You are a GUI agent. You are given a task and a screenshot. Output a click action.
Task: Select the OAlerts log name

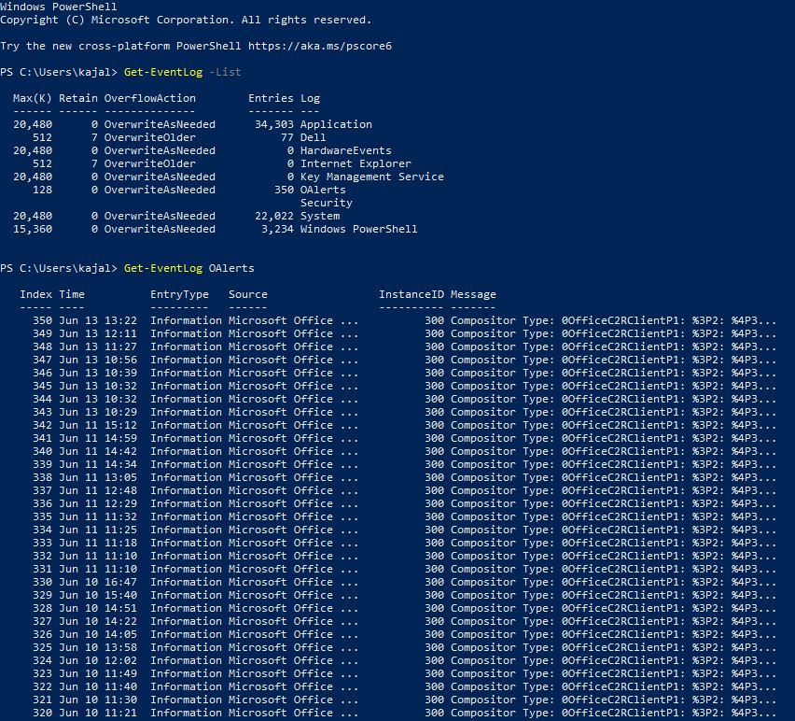[x=325, y=189]
